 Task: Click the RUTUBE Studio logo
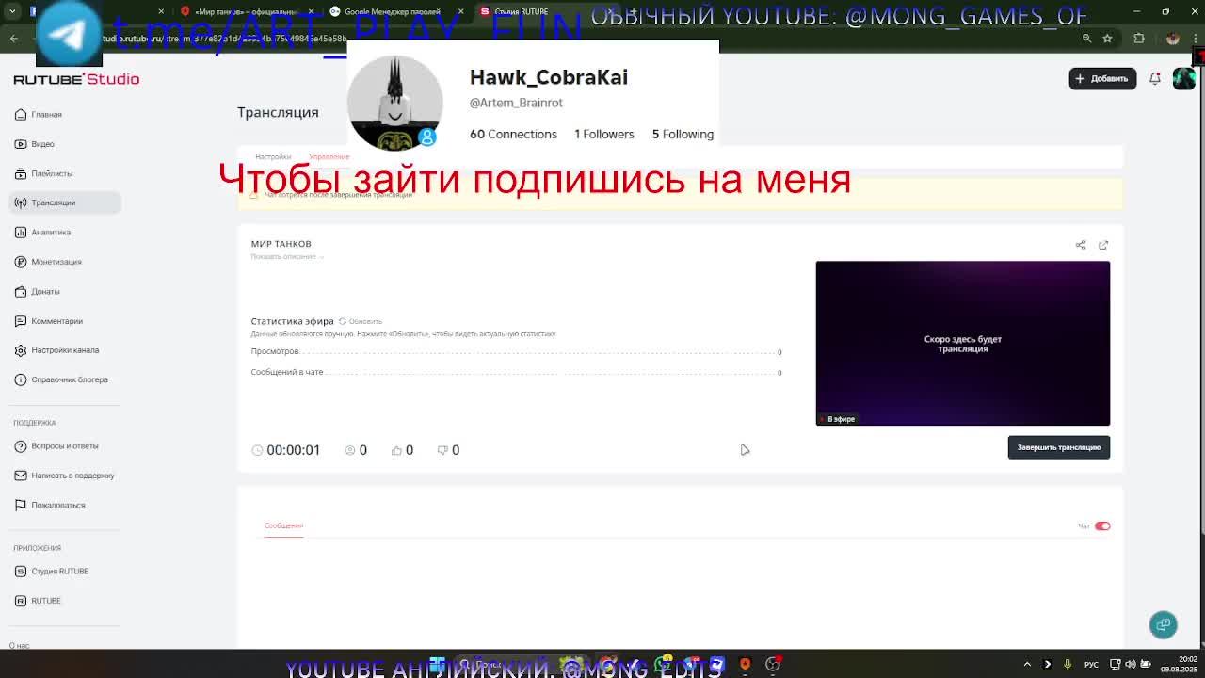(x=76, y=79)
